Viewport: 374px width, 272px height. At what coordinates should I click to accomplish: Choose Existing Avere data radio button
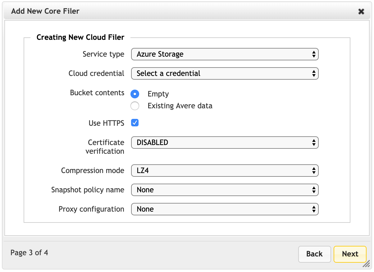(135, 106)
